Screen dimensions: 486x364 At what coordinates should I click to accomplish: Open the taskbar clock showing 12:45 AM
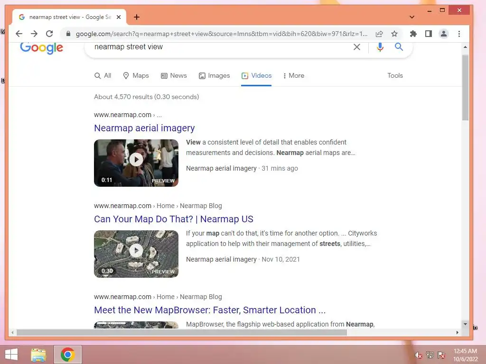465,355
